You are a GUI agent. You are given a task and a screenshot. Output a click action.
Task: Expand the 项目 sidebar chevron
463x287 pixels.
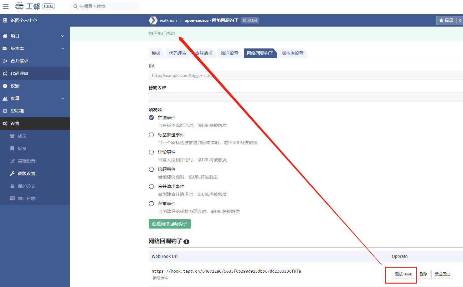tap(63, 36)
